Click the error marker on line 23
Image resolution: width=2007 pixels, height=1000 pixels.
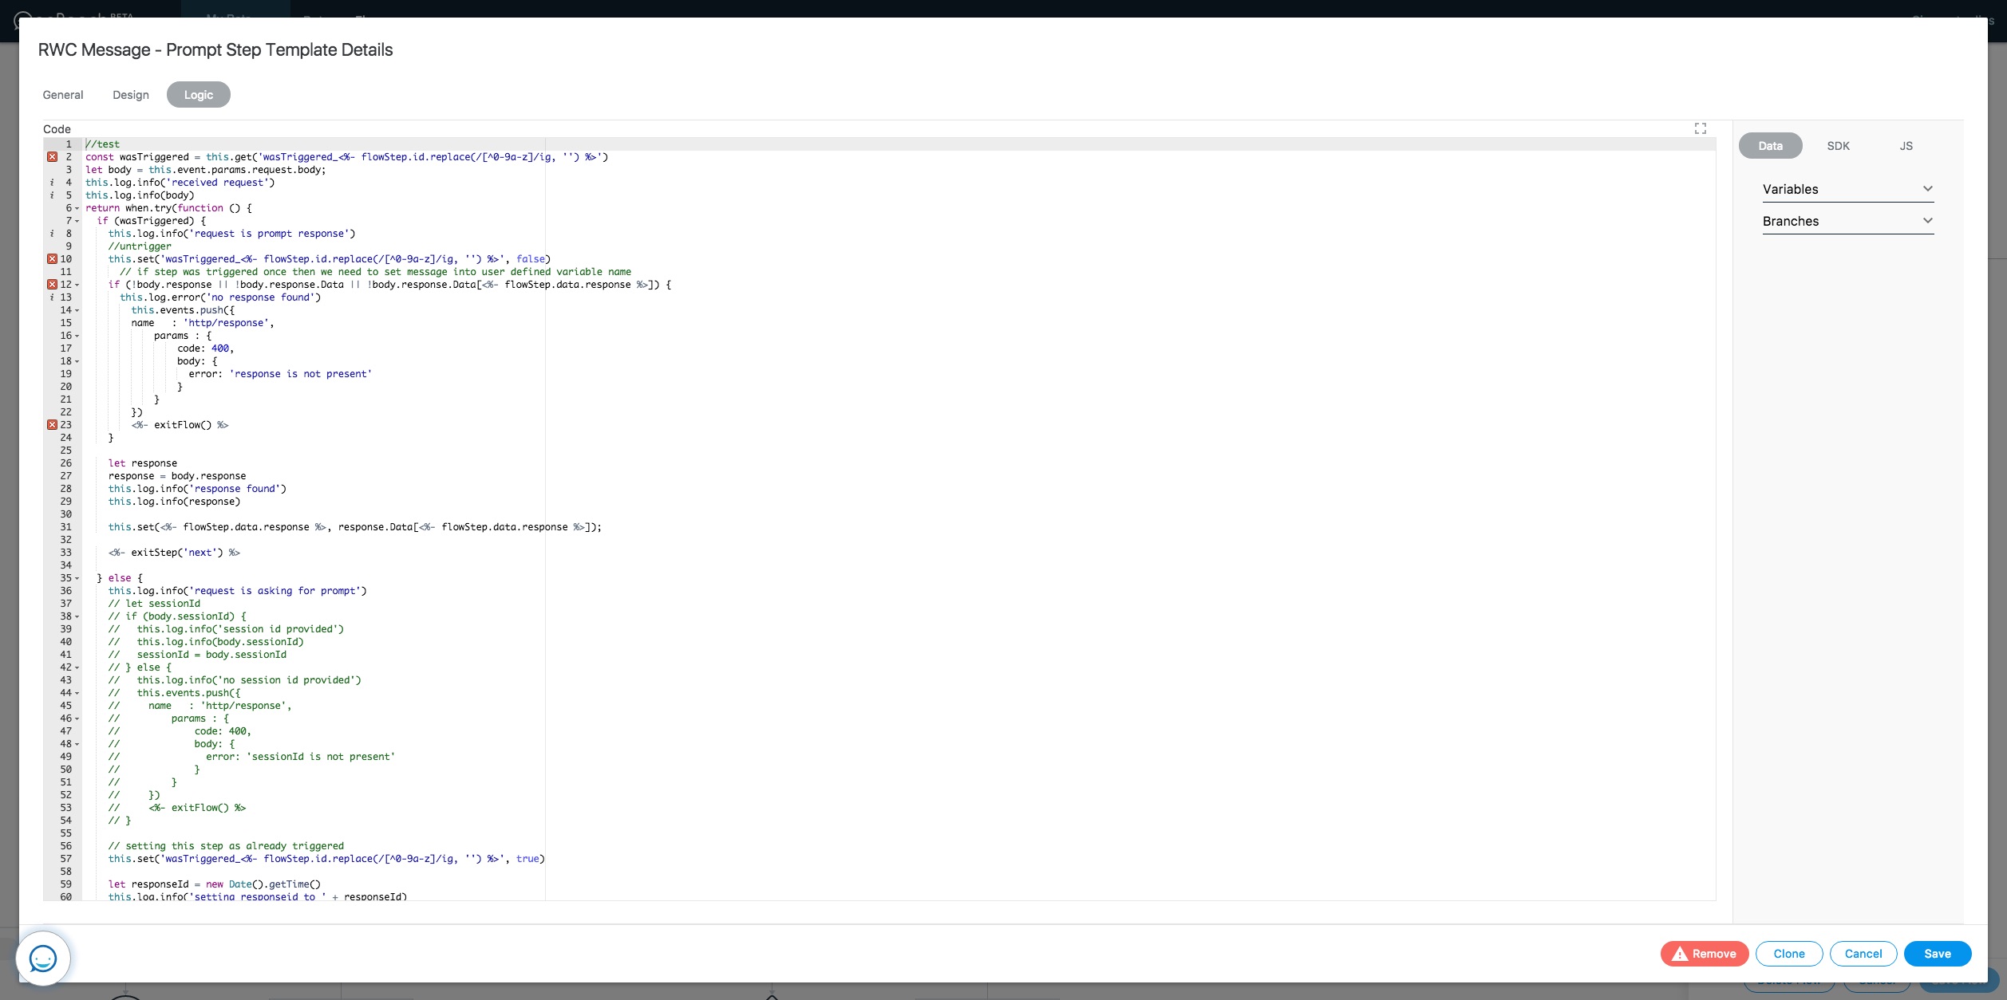(x=52, y=425)
